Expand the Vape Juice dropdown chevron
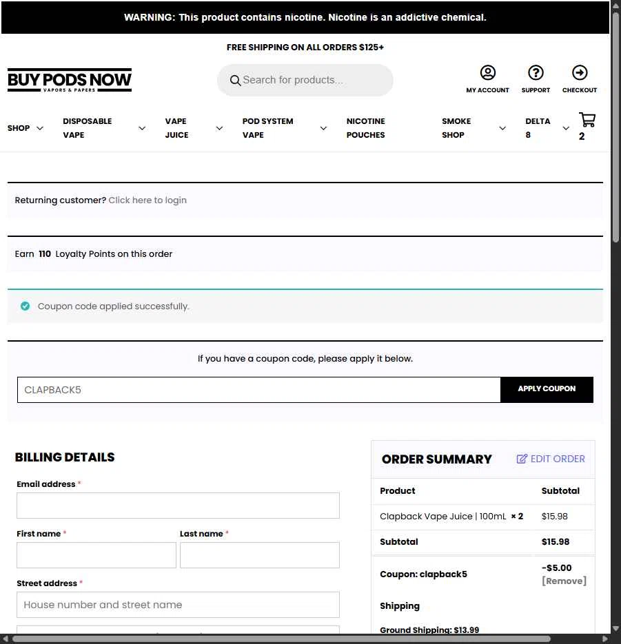 click(219, 128)
